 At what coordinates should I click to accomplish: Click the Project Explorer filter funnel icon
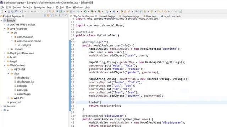click(51, 16)
